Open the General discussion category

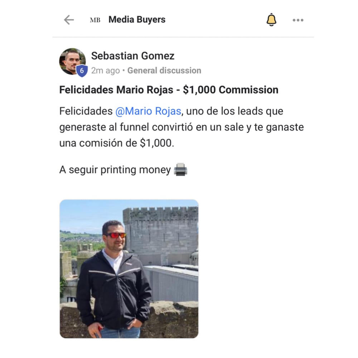[x=164, y=71]
